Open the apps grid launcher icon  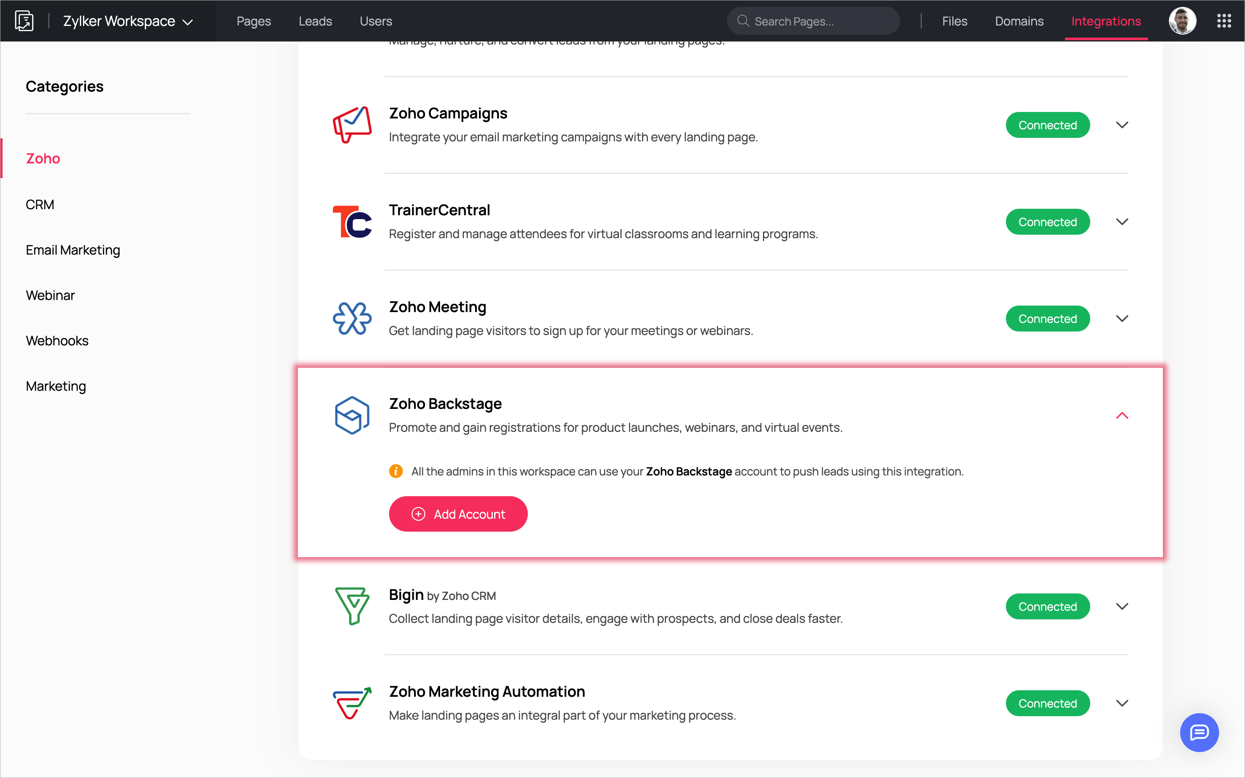1224,21
